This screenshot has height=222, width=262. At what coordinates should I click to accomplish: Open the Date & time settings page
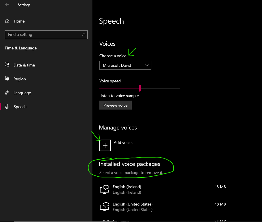click(24, 65)
